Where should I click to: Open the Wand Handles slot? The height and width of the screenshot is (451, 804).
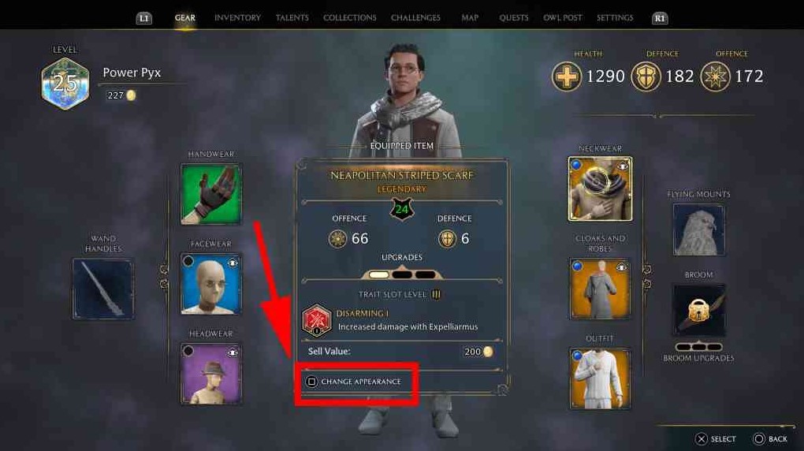coord(103,289)
